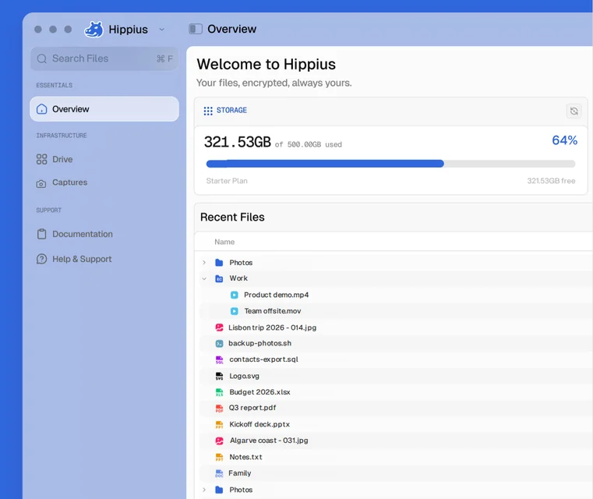This screenshot has height=499, width=593.
Task: Click the Overview home icon
Action: tap(41, 109)
